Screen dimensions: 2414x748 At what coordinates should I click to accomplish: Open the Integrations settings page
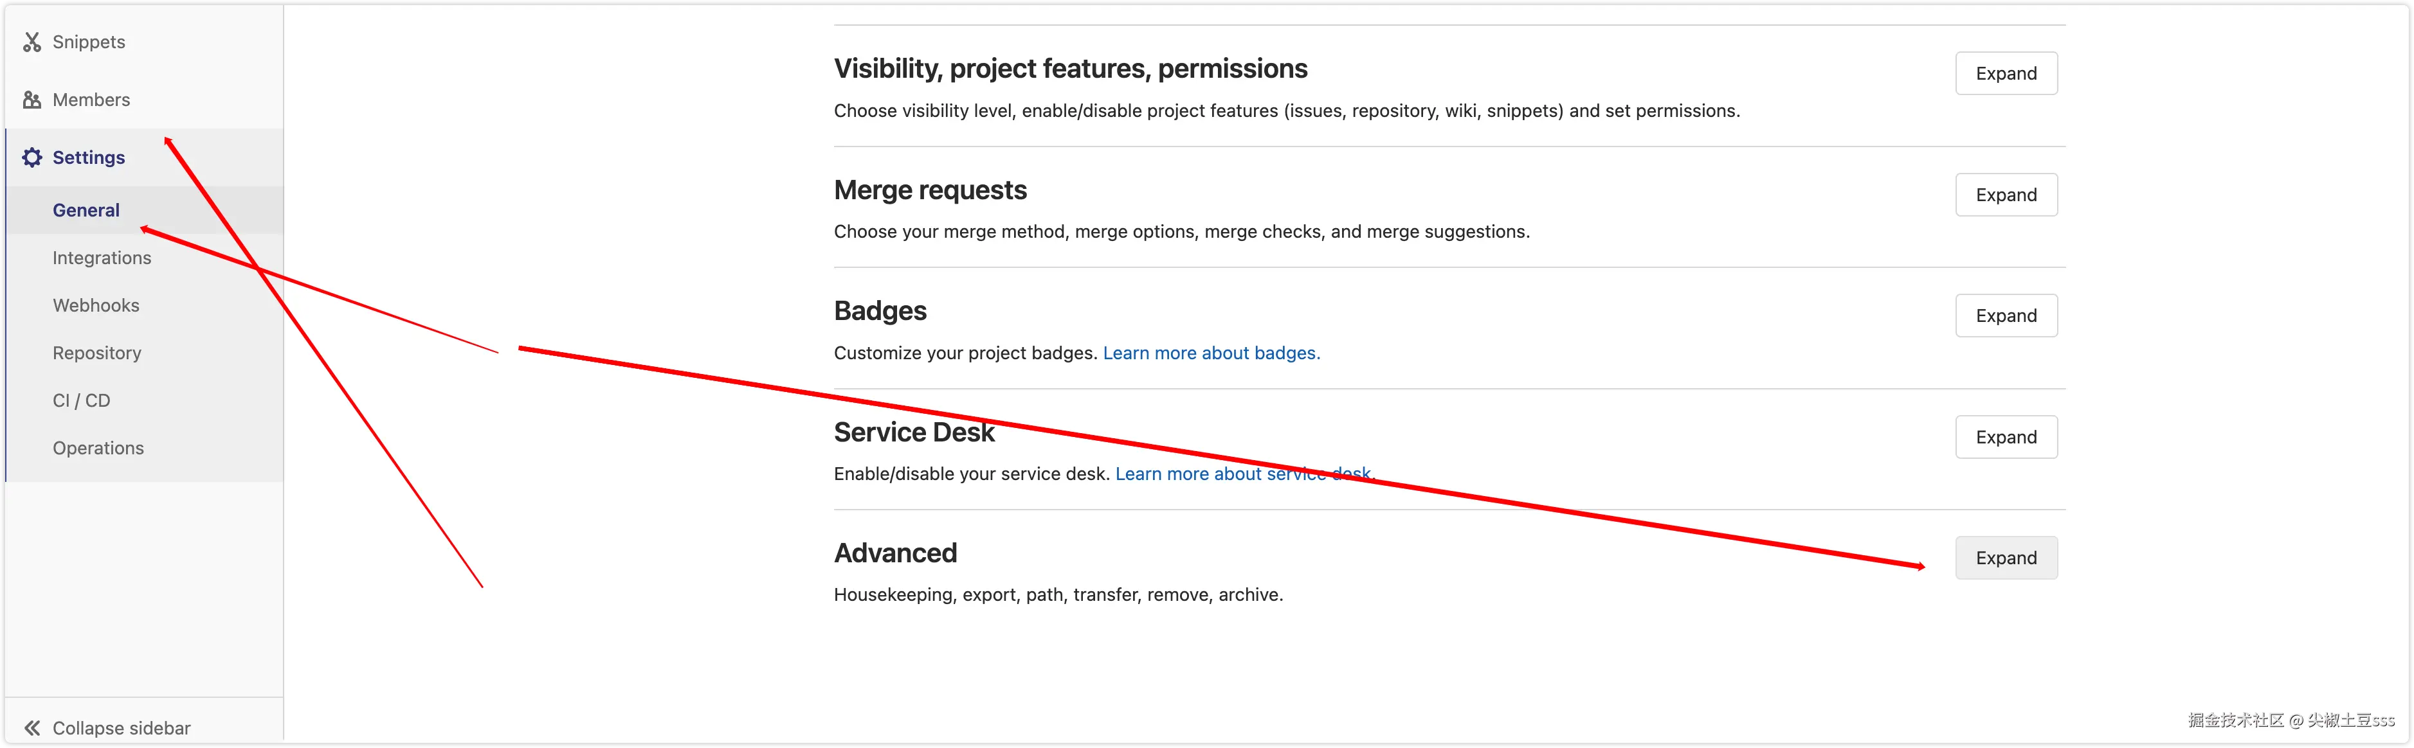tap(101, 258)
